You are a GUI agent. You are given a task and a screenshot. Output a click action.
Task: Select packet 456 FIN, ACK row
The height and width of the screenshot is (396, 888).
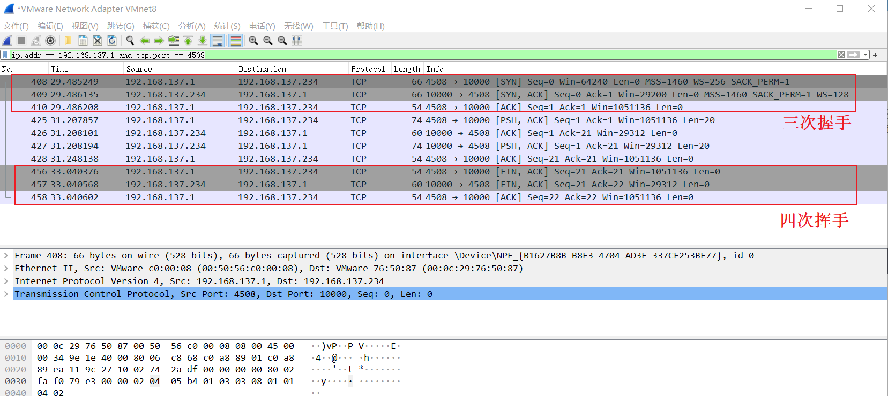[444, 172]
